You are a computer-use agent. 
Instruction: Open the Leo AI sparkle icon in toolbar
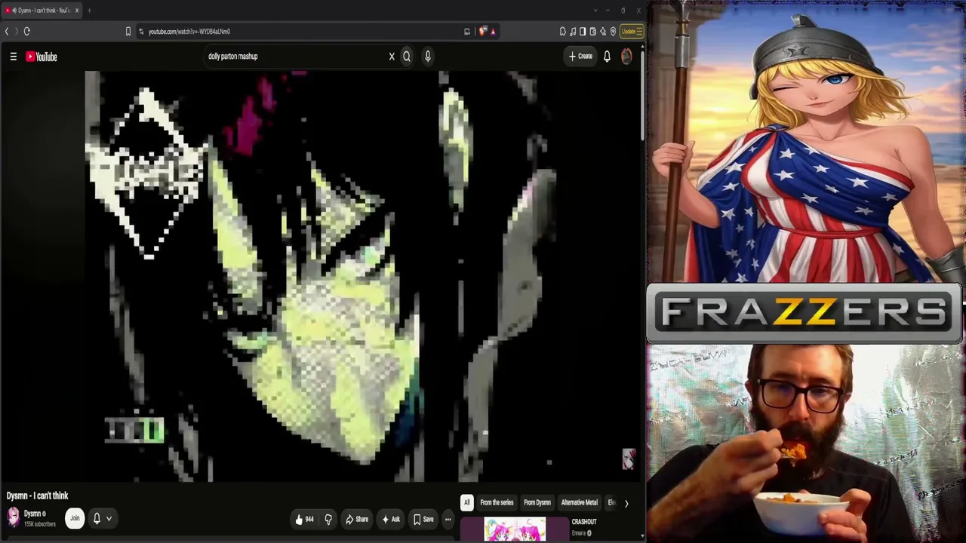pyautogui.click(x=603, y=31)
